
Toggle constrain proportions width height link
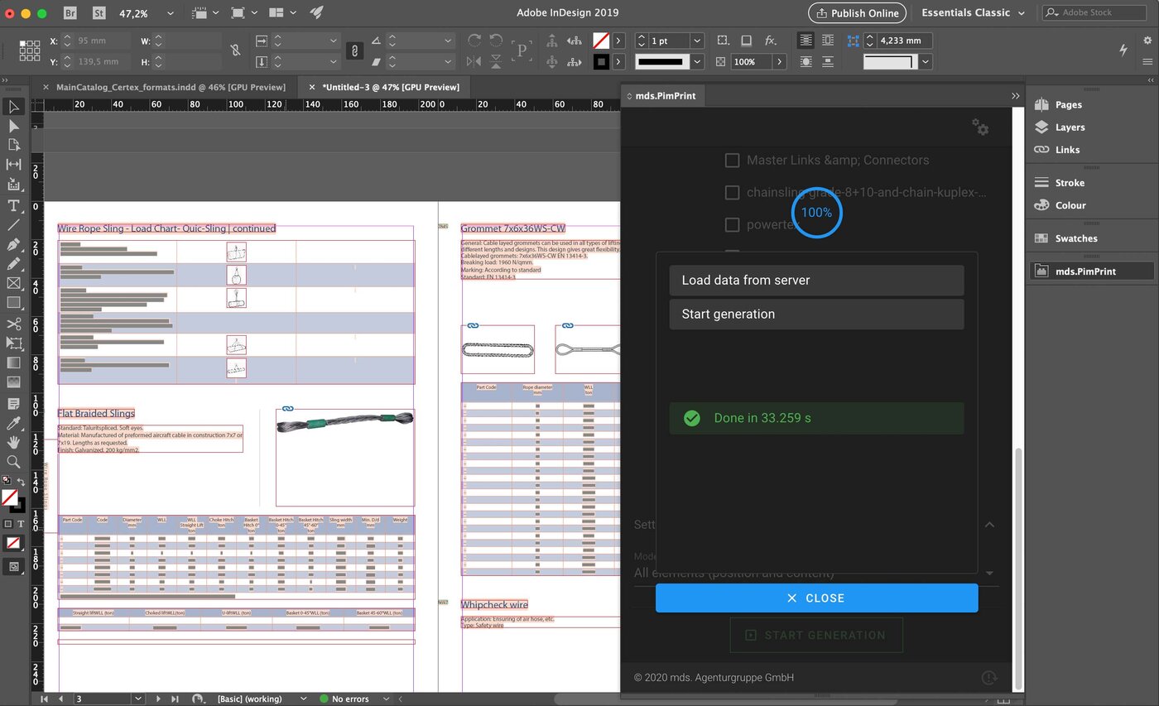click(x=236, y=50)
